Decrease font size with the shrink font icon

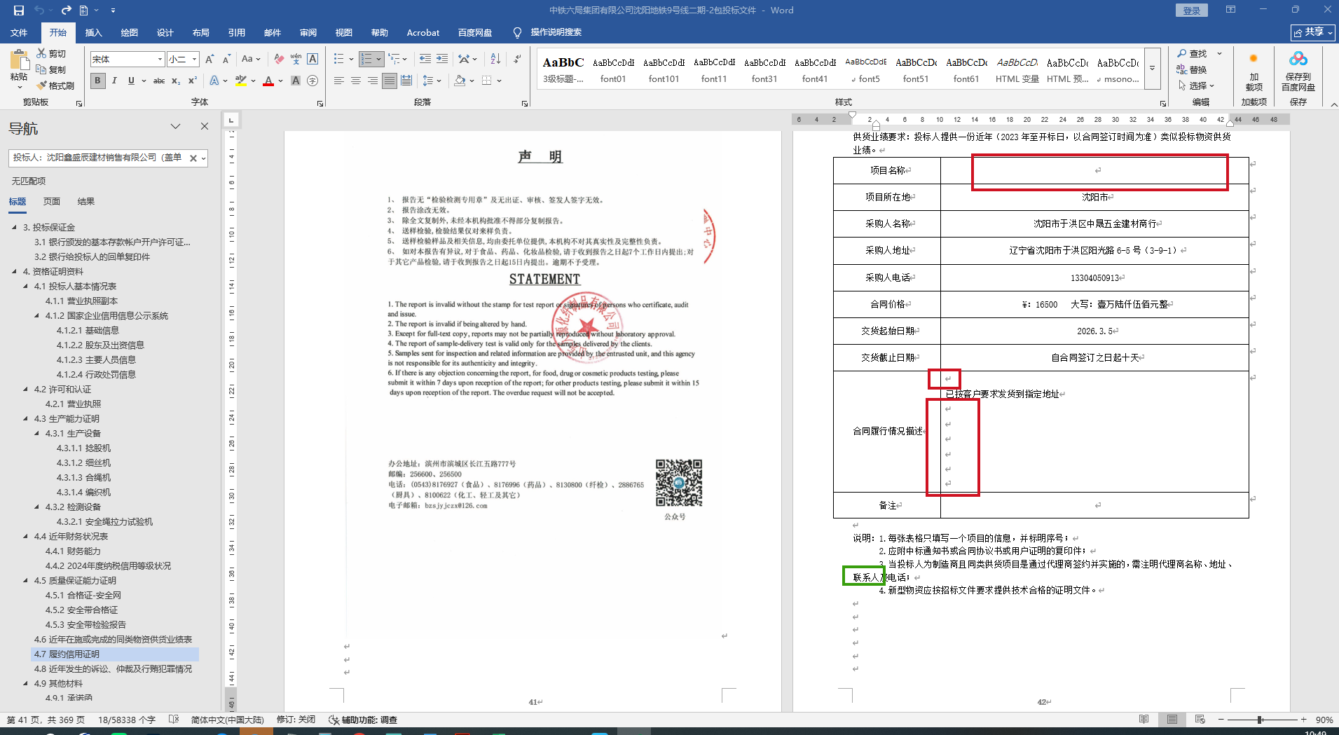(x=226, y=60)
